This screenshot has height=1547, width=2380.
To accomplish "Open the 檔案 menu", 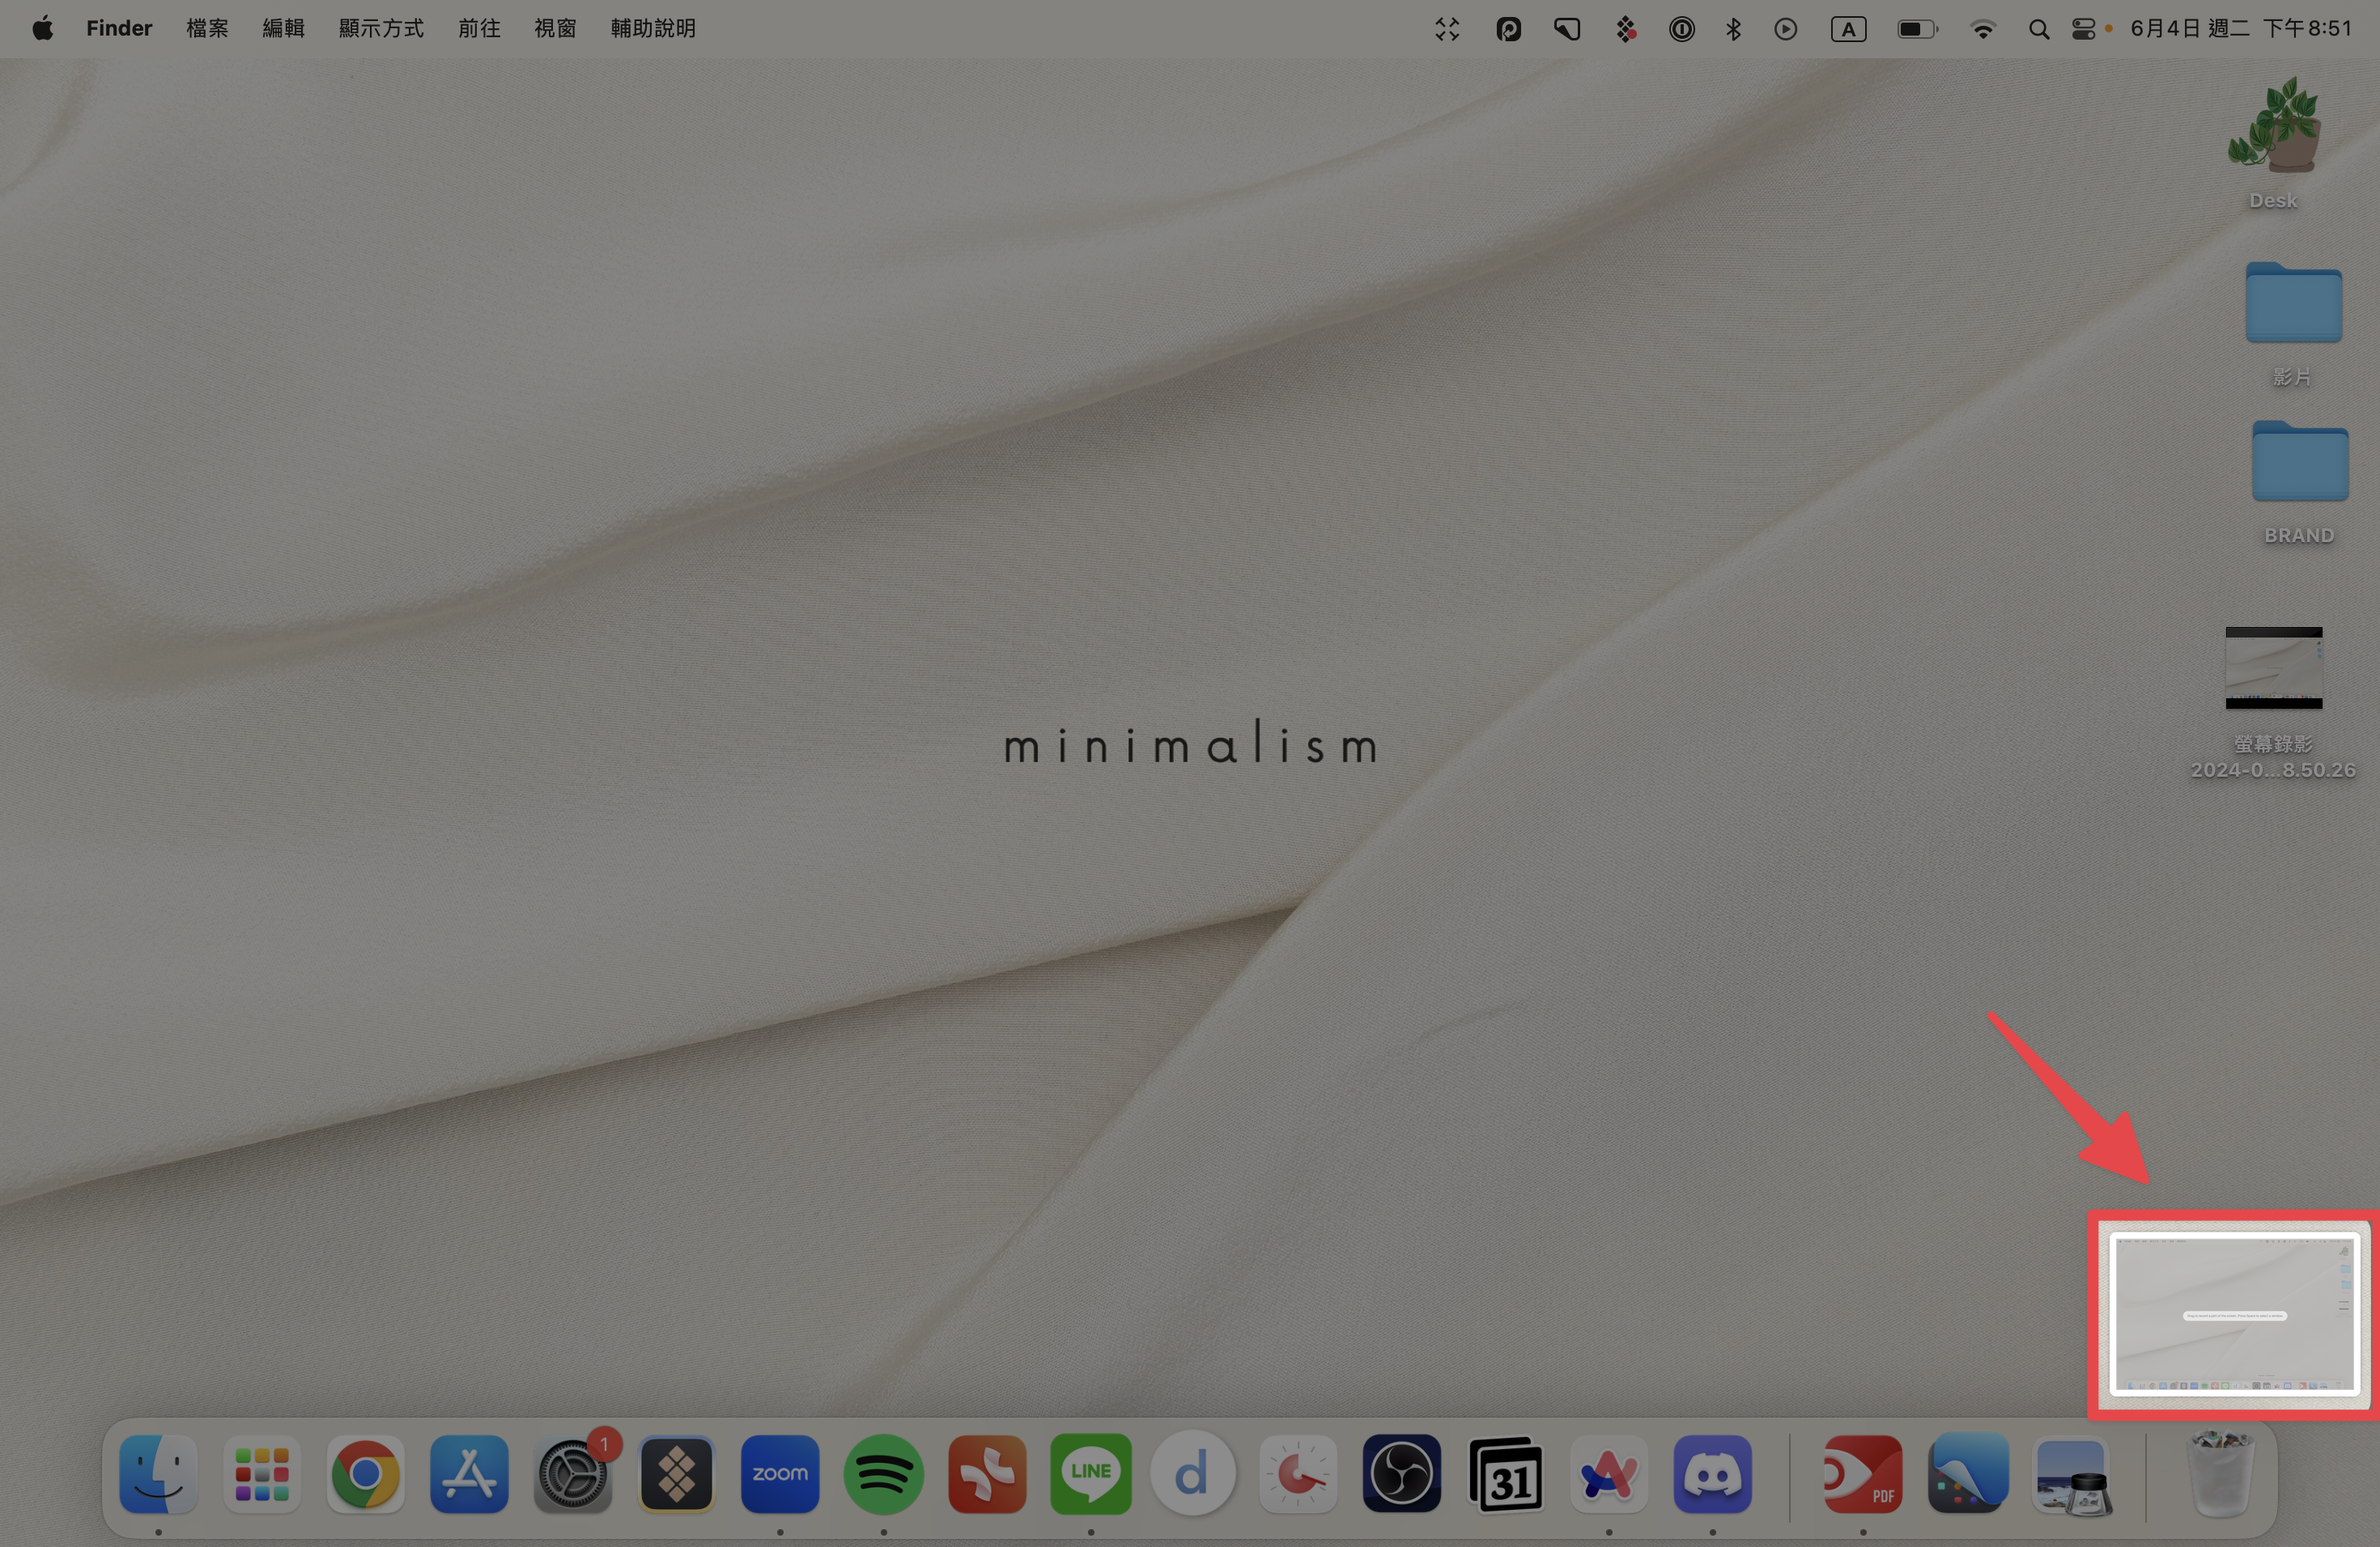I will [207, 28].
